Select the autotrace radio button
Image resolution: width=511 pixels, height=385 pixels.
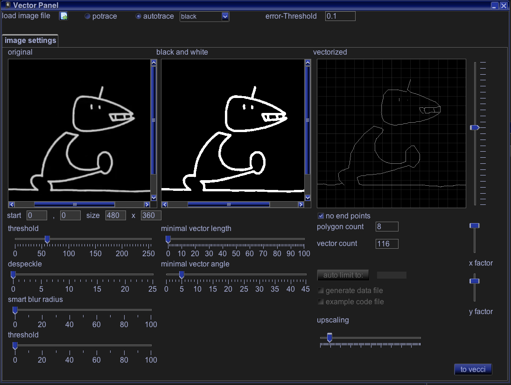point(138,16)
